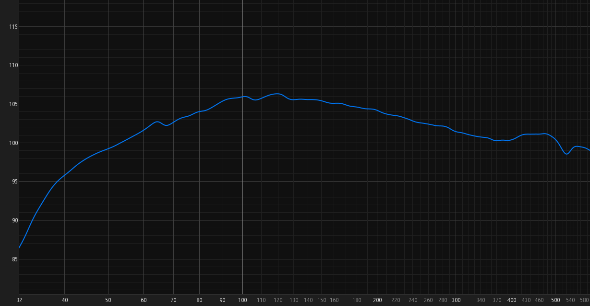Click the 90 label on the vertical level axis
This screenshot has height=306, width=590.
coord(15,220)
